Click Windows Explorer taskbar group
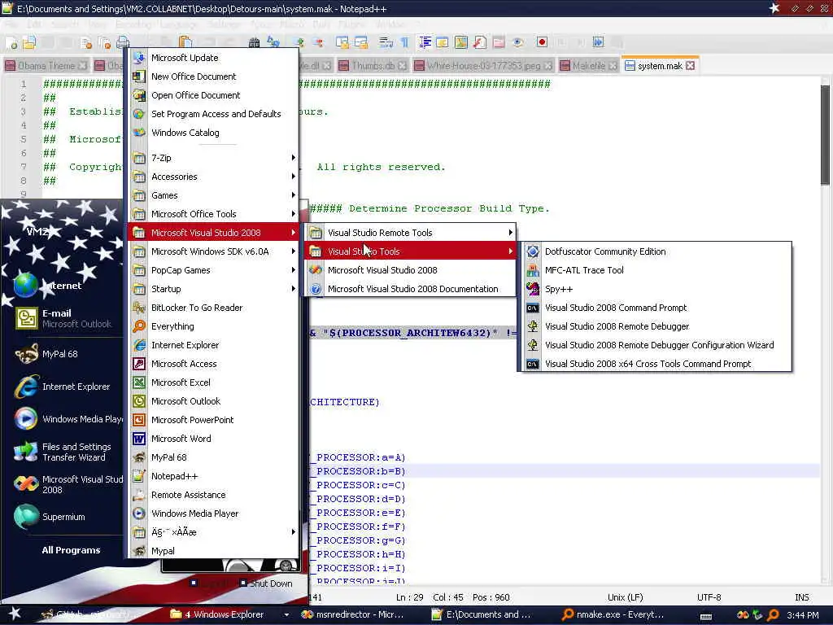Image resolution: width=833 pixels, height=625 pixels. 229,614
